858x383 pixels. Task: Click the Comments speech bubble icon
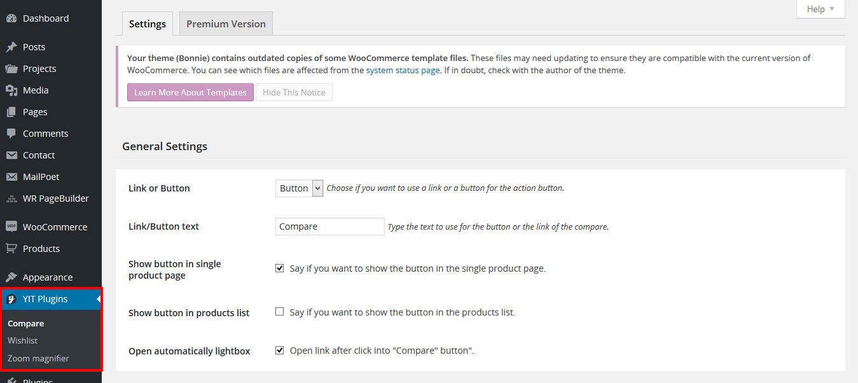pos(11,134)
